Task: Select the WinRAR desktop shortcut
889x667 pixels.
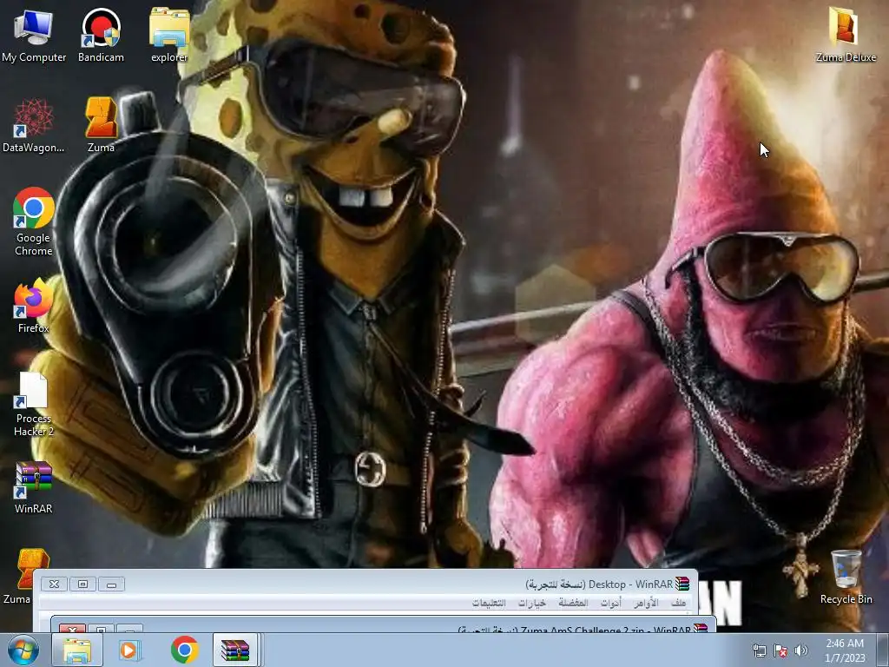Action: (34, 487)
